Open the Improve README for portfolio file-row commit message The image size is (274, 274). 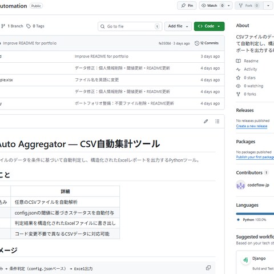(x=102, y=57)
